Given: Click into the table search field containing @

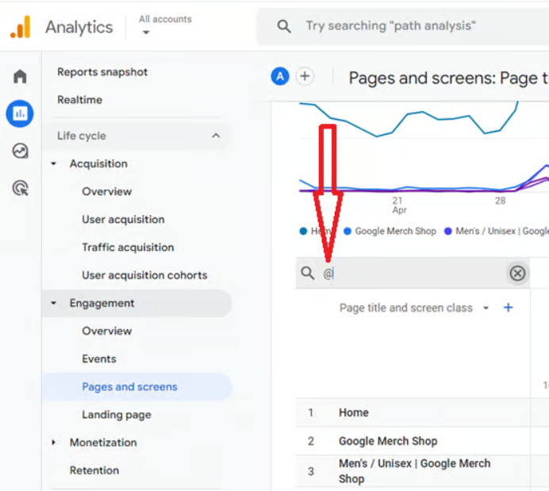Looking at the screenshot, I should pyautogui.click(x=413, y=274).
